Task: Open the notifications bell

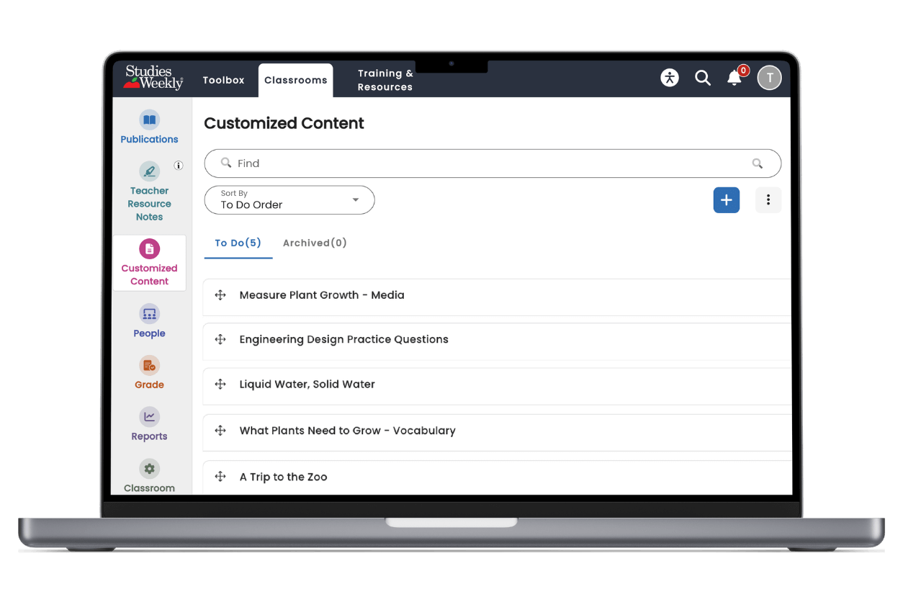Action: 734,78
